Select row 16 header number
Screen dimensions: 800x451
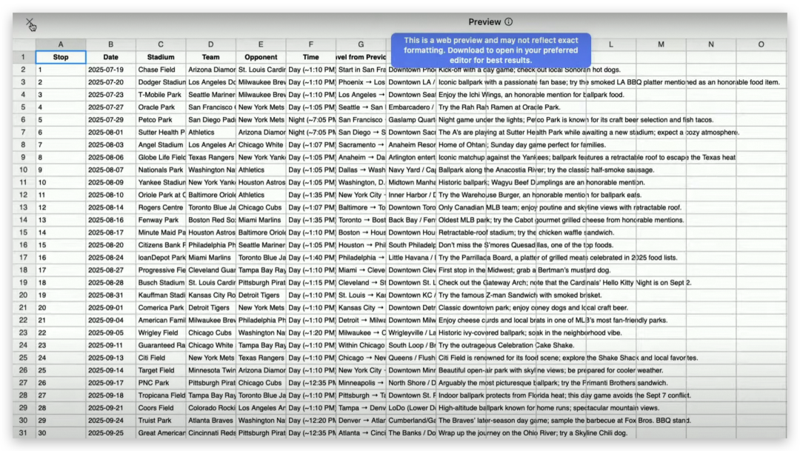(x=24, y=245)
